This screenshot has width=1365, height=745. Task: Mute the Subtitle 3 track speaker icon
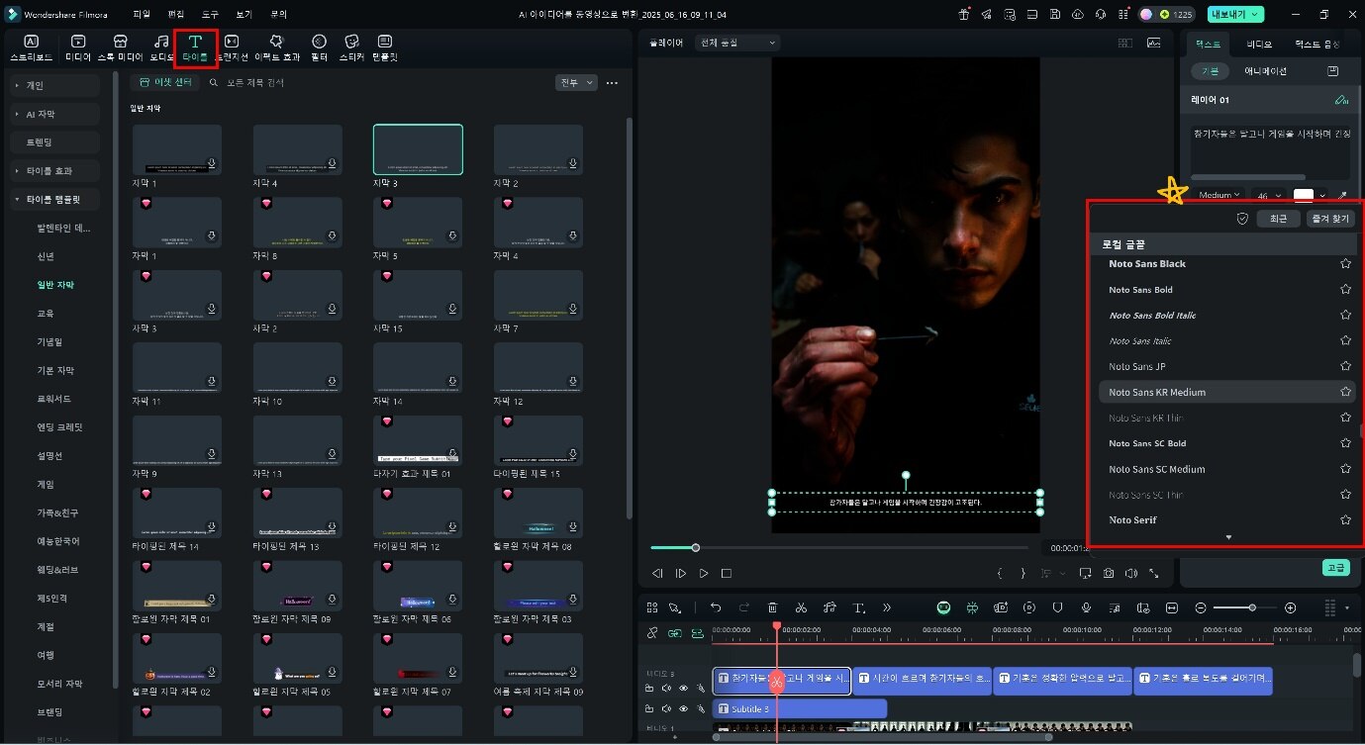[x=666, y=708]
